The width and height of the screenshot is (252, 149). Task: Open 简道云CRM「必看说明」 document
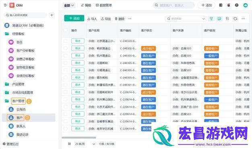[x=28, y=25]
